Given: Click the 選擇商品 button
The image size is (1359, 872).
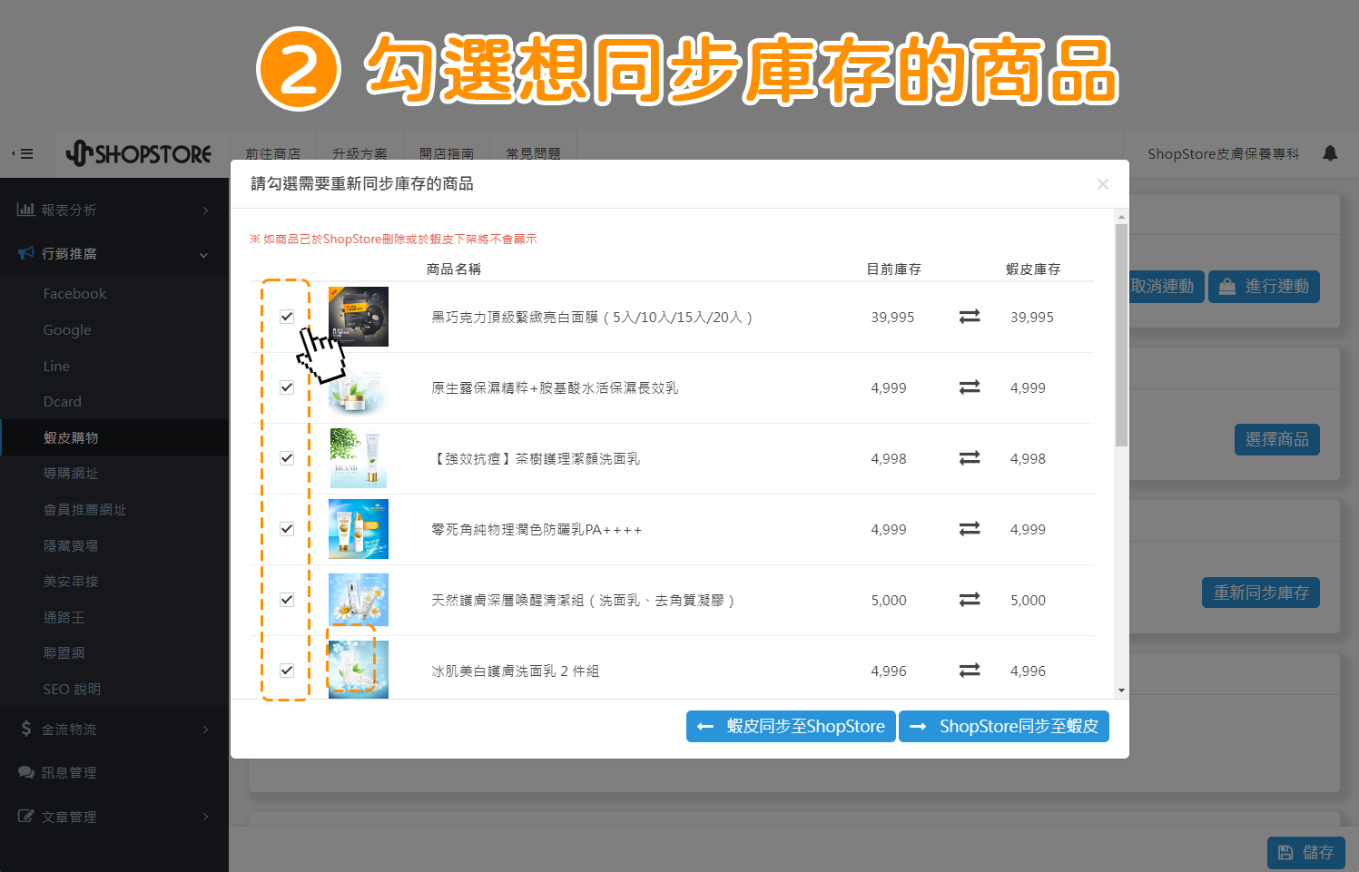Looking at the screenshot, I should [1277, 440].
